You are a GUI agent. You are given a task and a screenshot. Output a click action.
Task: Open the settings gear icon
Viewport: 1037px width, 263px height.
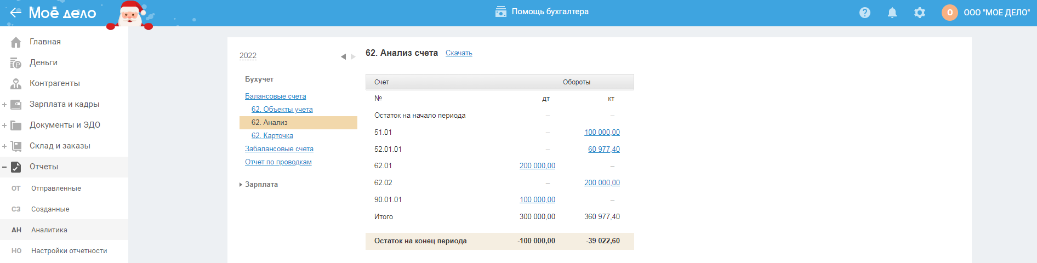920,13
